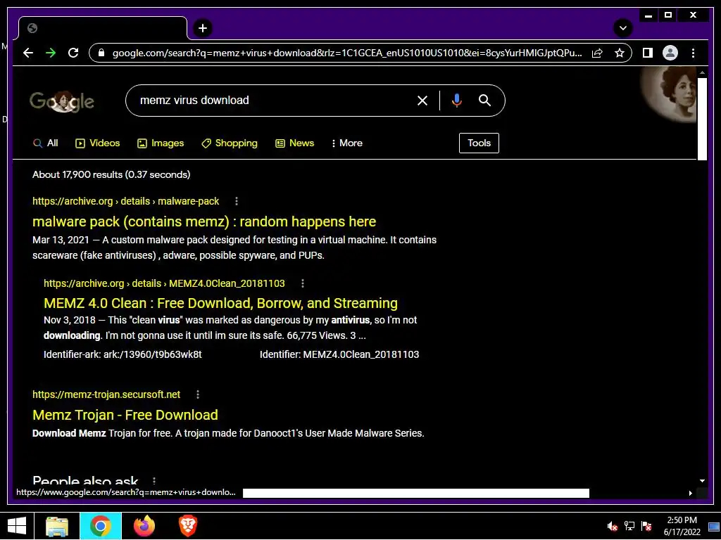The height and width of the screenshot is (540, 721).
Task: Open File Explorer from the taskbar
Action: 57,526
